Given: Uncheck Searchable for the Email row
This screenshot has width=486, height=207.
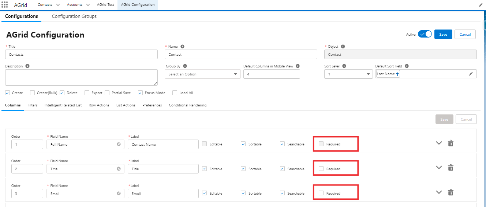Looking at the screenshot, I should (x=282, y=193).
